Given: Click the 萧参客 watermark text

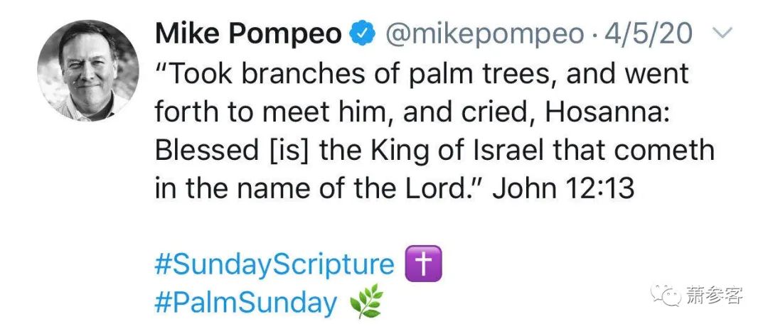Looking at the screenshot, I should pyautogui.click(x=714, y=295).
